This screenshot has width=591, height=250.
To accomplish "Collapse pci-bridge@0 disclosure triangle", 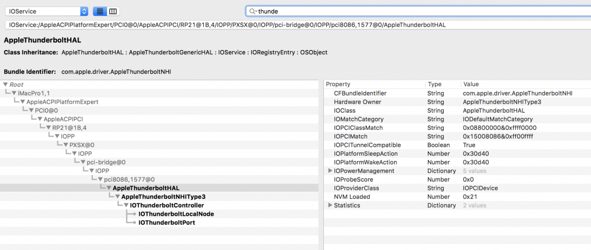I will [x=83, y=162].
